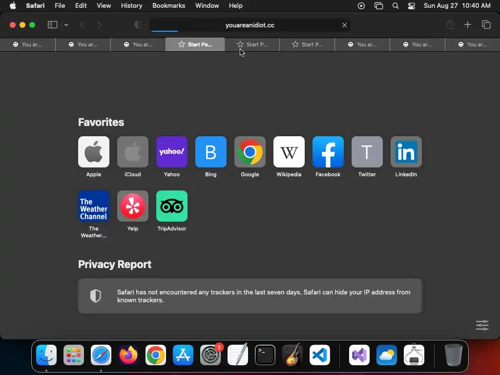Image resolution: width=500 pixels, height=375 pixels.
Task: Open the Yelp favorite tile
Action: point(133,206)
